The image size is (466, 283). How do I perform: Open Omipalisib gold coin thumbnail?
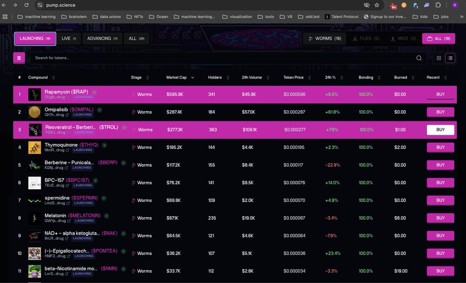pos(35,112)
